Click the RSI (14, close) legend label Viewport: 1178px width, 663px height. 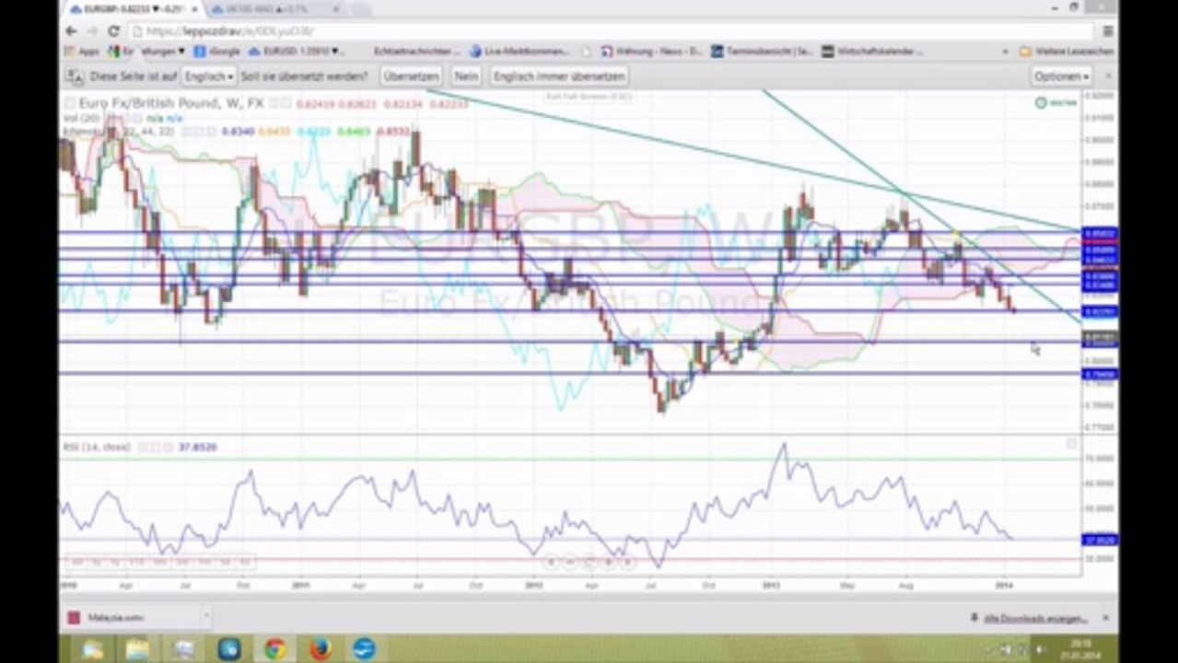pyautogui.click(x=97, y=447)
